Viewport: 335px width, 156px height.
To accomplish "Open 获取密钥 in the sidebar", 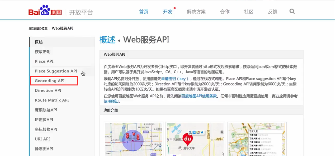I will pyautogui.click(x=43, y=52).
